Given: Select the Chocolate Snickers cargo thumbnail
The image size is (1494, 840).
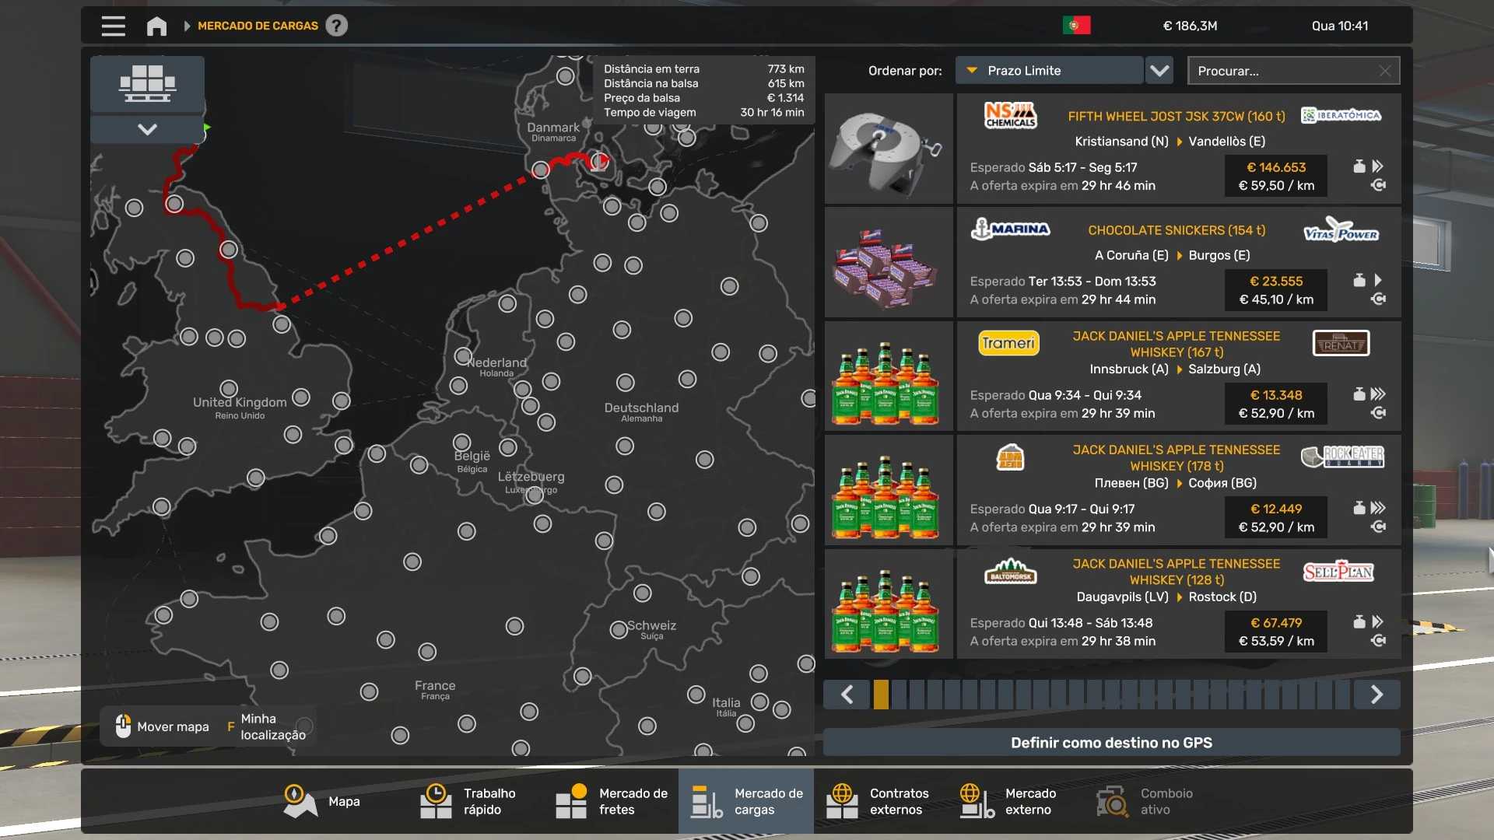Looking at the screenshot, I should (x=888, y=262).
